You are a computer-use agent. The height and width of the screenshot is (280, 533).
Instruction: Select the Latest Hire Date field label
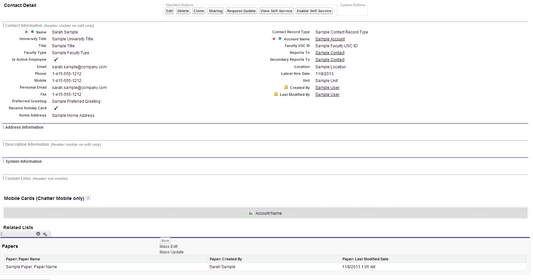point(295,74)
